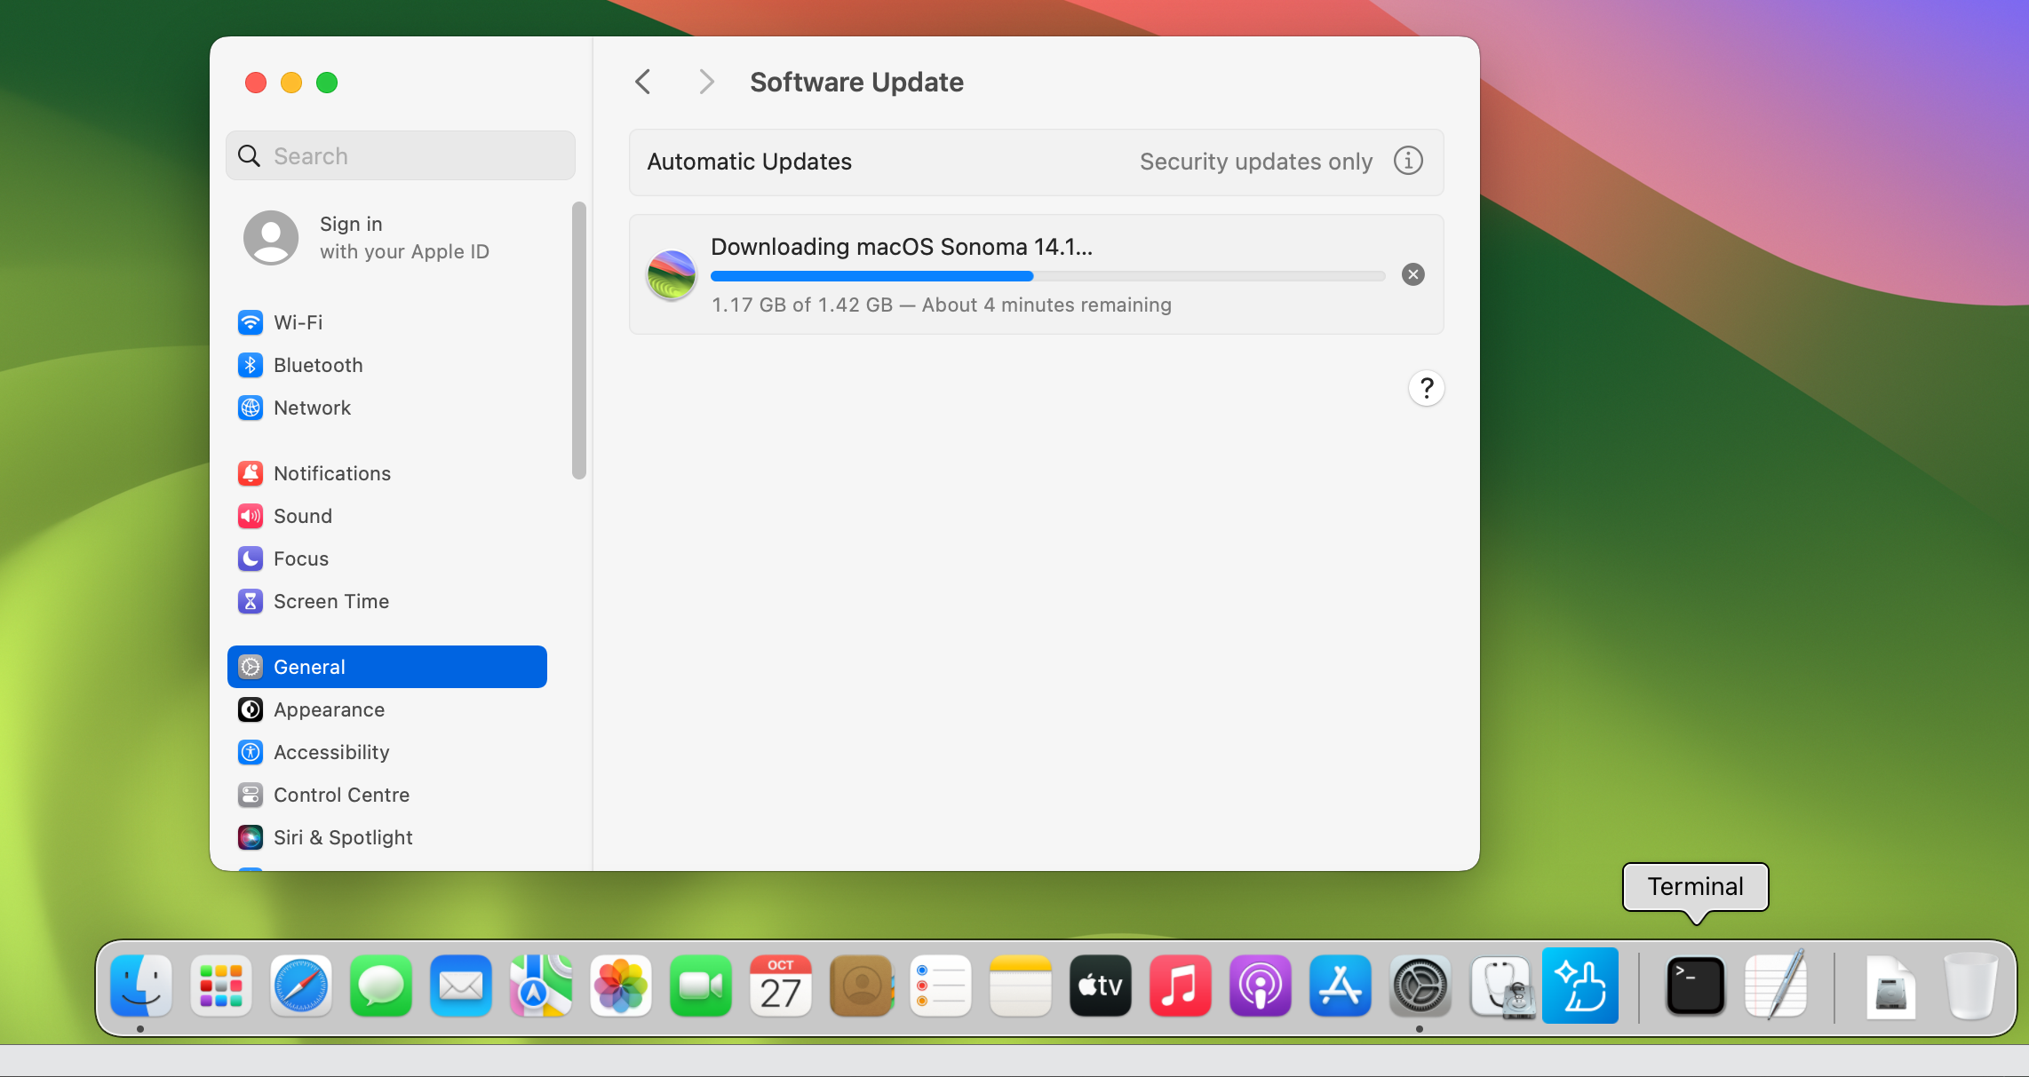The image size is (2029, 1077).
Task: Click Security updates only text
Action: (1256, 162)
